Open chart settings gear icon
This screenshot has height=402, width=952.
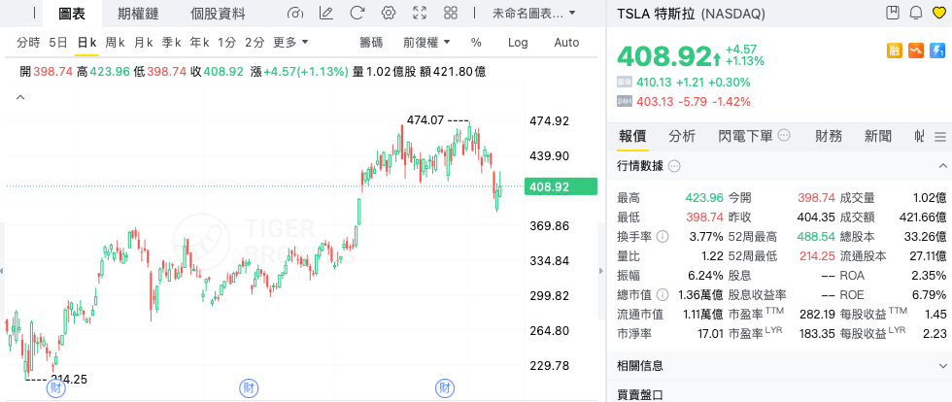point(388,14)
